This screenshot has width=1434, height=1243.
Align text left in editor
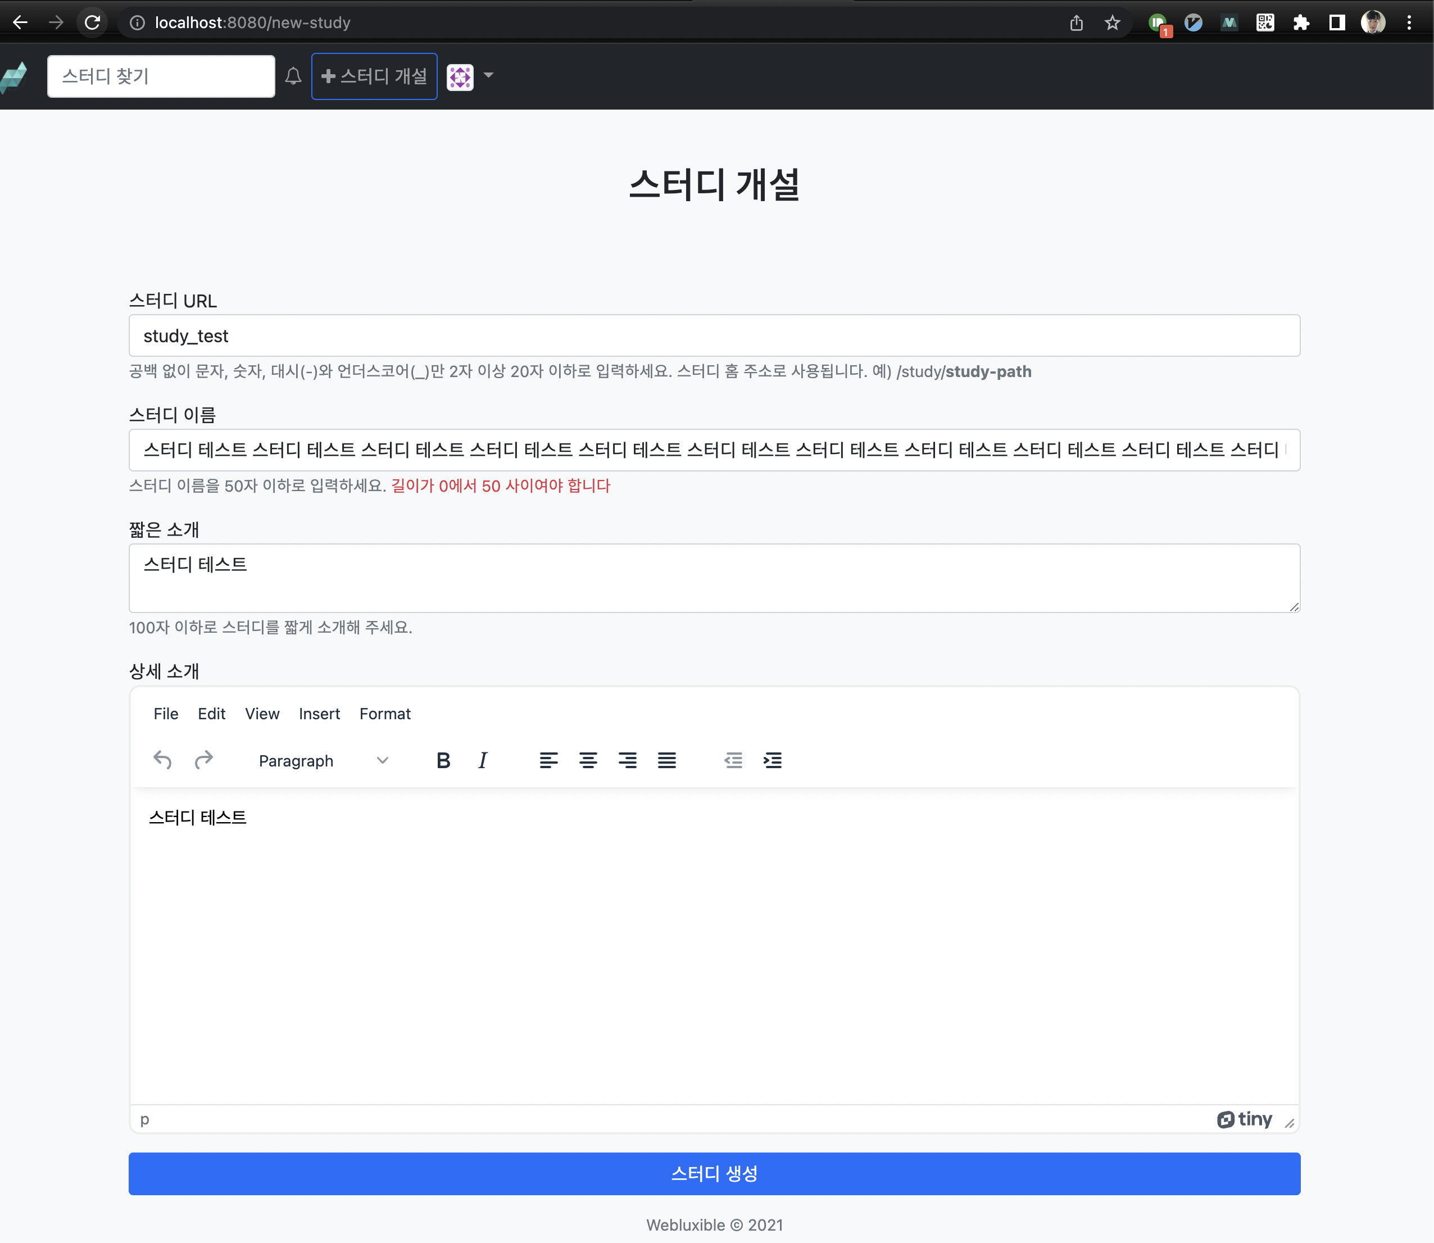coord(548,761)
